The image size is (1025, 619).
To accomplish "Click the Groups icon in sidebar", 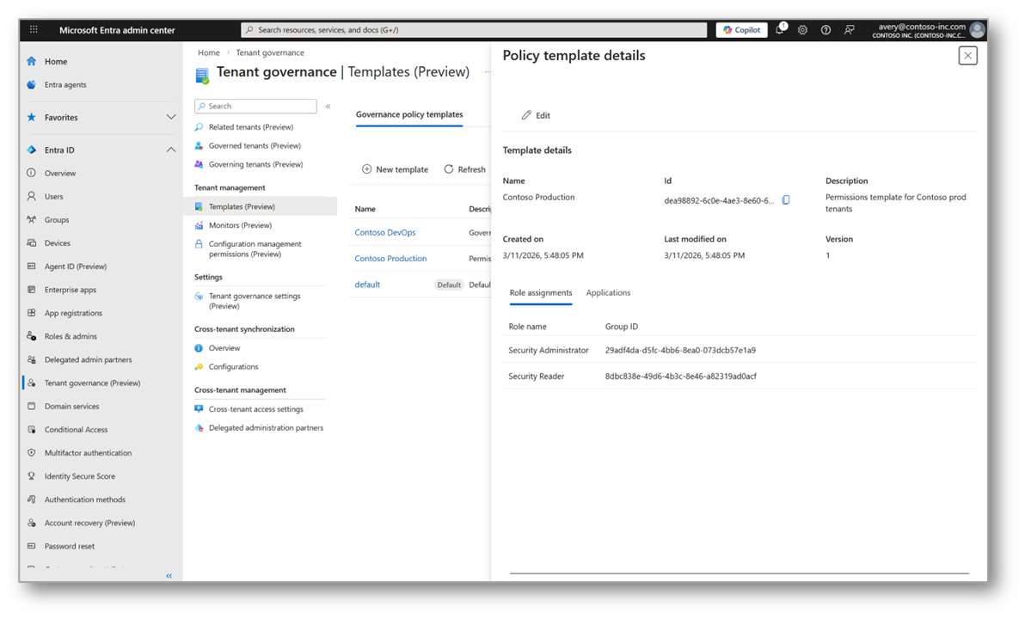I will [x=31, y=219].
